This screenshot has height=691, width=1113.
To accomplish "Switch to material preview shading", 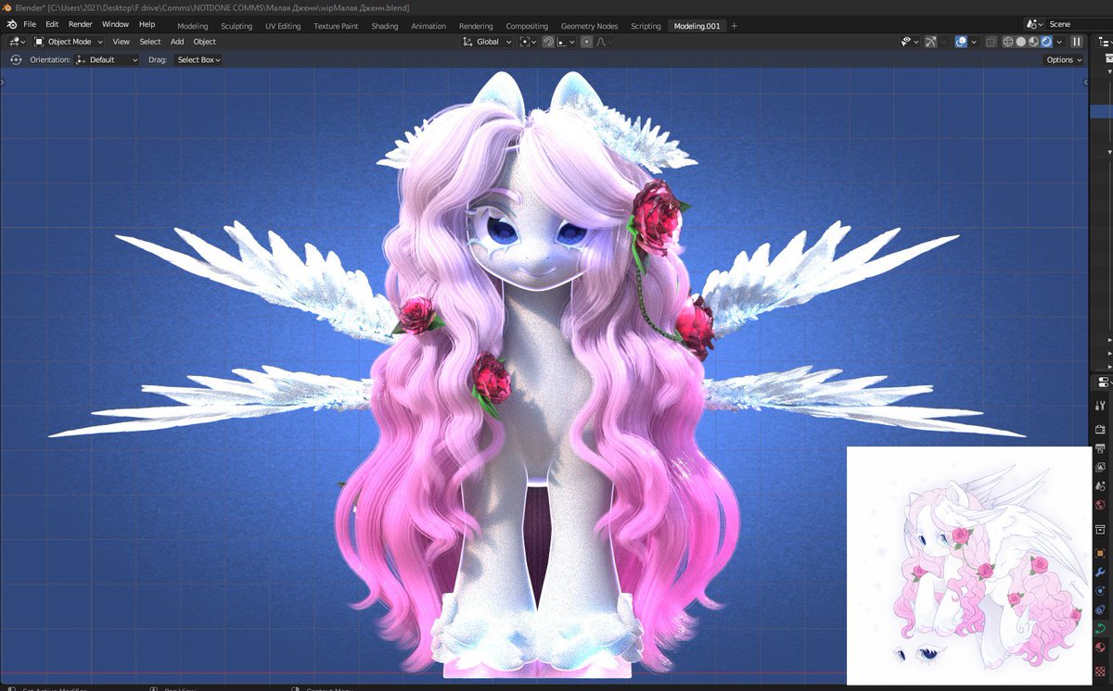I will (1034, 42).
